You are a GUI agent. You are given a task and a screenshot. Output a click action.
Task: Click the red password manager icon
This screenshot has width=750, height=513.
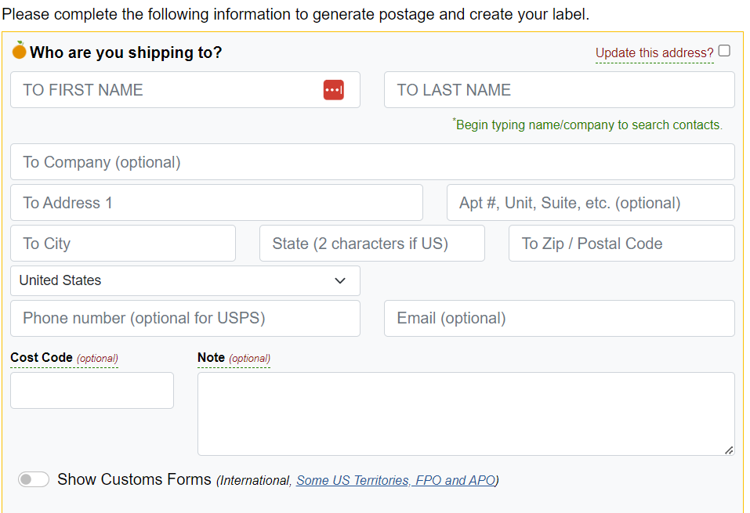tap(333, 90)
